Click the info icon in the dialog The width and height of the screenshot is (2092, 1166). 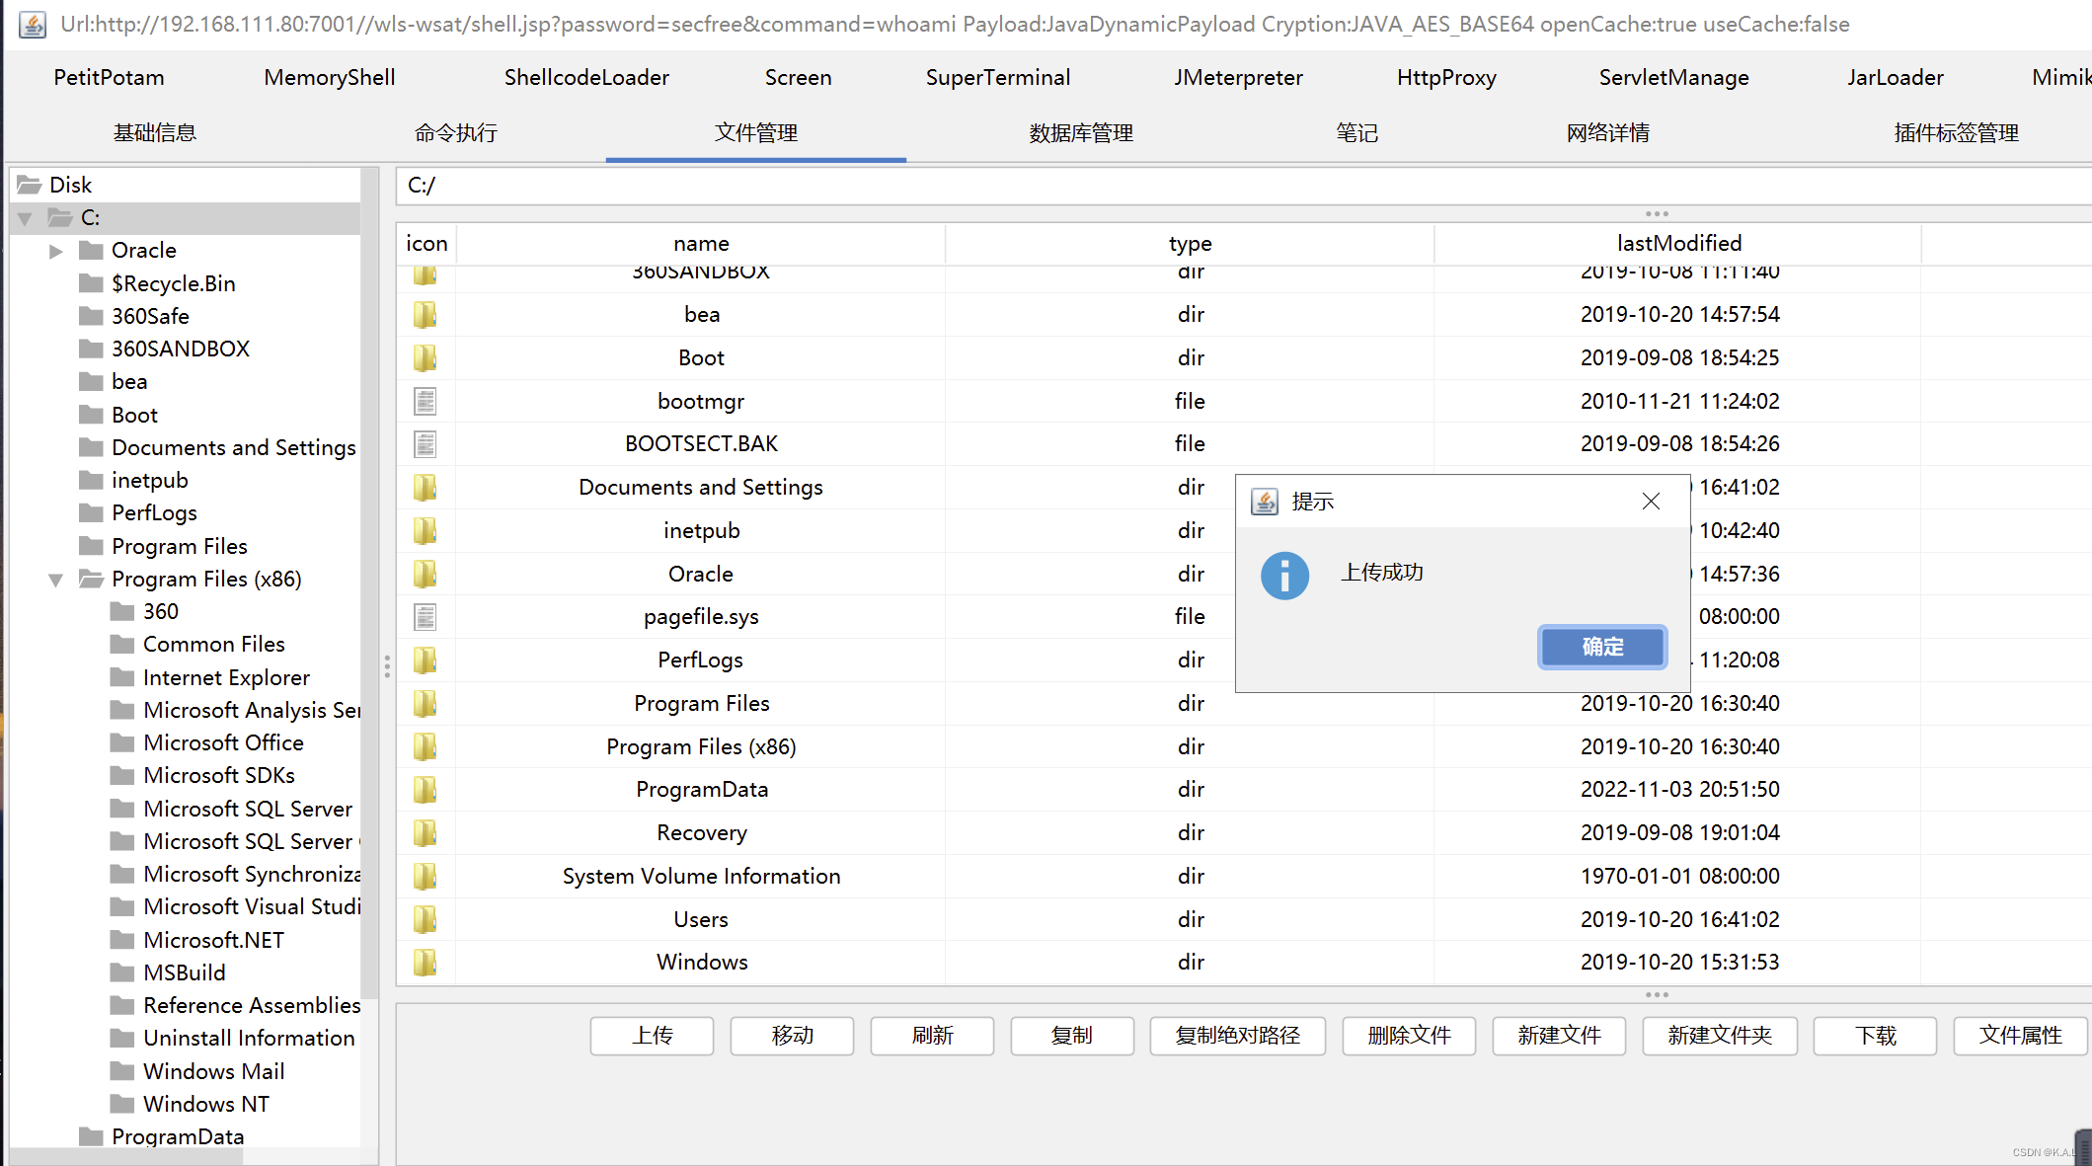pos(1284,575)
